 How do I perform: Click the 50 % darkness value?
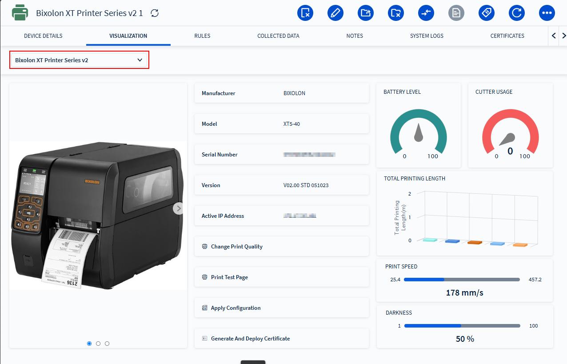pos(465,339)
